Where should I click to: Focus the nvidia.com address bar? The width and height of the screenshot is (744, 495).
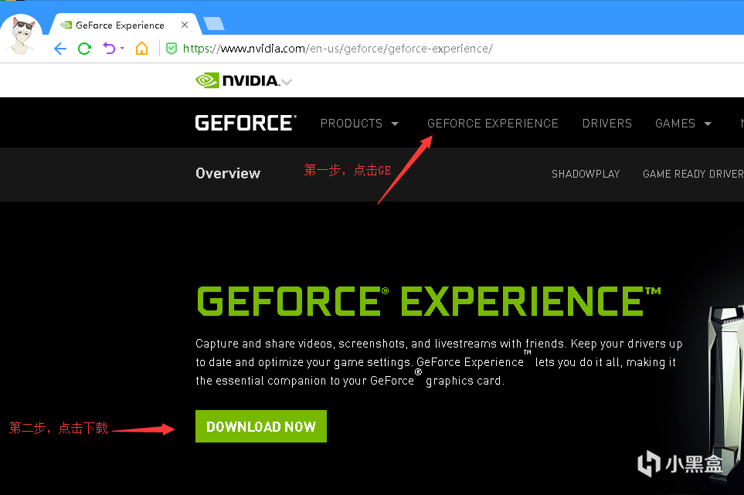(x=338, y=49)
